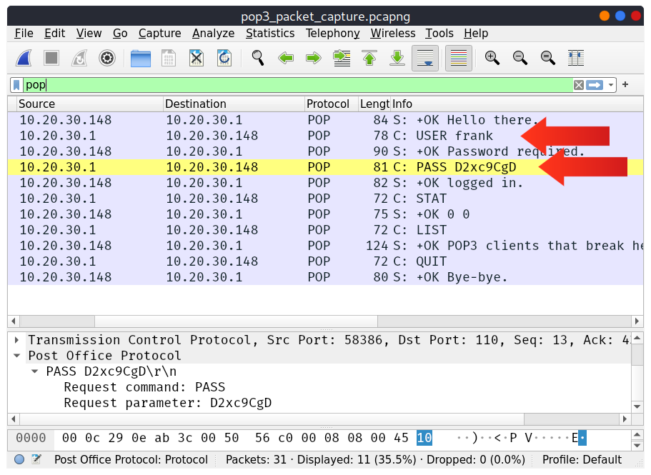Screen dimensions: 651x475
Task: Select the 'C: STAT' packet row
Action: coord(326,199)
